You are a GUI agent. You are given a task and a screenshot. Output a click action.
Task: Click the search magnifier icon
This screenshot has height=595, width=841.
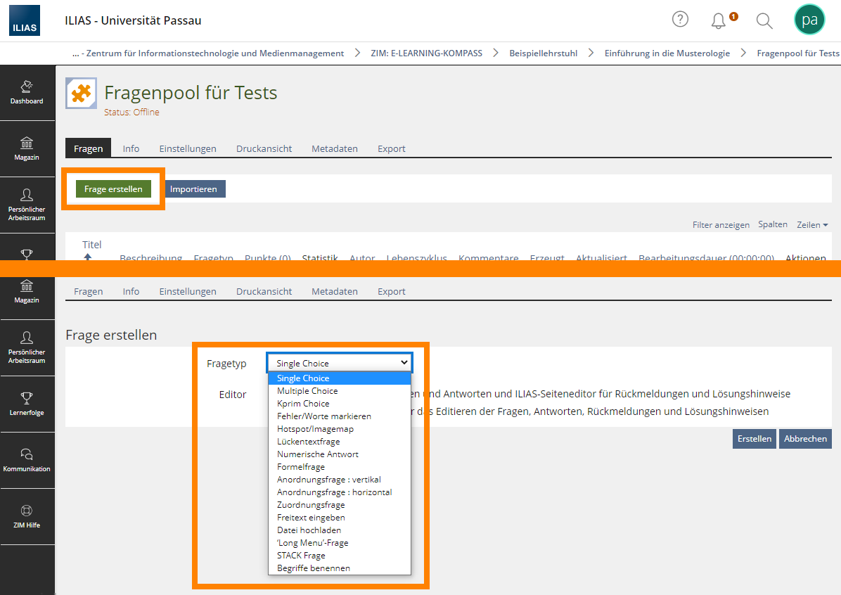pyautogui.click(x=764, y=21)
